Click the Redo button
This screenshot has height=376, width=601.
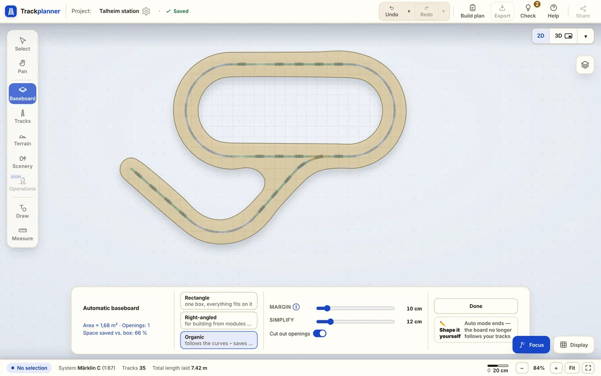pos(426,11)
